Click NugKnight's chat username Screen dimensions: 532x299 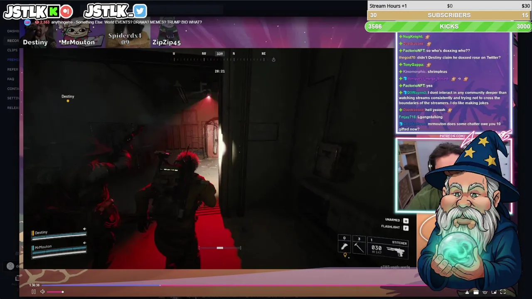click(413, 37)
